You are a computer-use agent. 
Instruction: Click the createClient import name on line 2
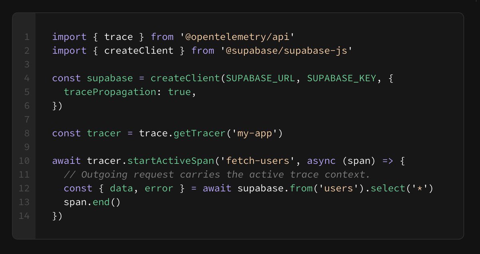pos(139,51)
